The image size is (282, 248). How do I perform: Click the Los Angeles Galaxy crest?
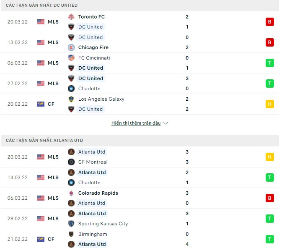pos(71,99)
